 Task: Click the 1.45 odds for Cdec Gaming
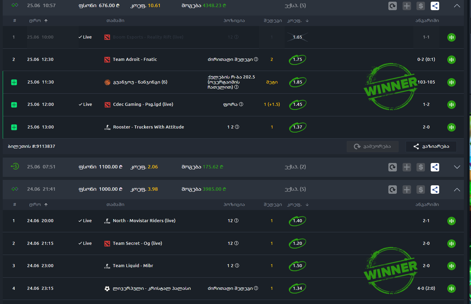[298, 104]
